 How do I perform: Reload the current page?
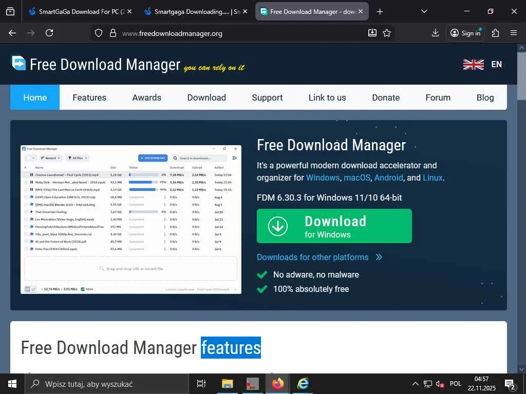[49, 33]
